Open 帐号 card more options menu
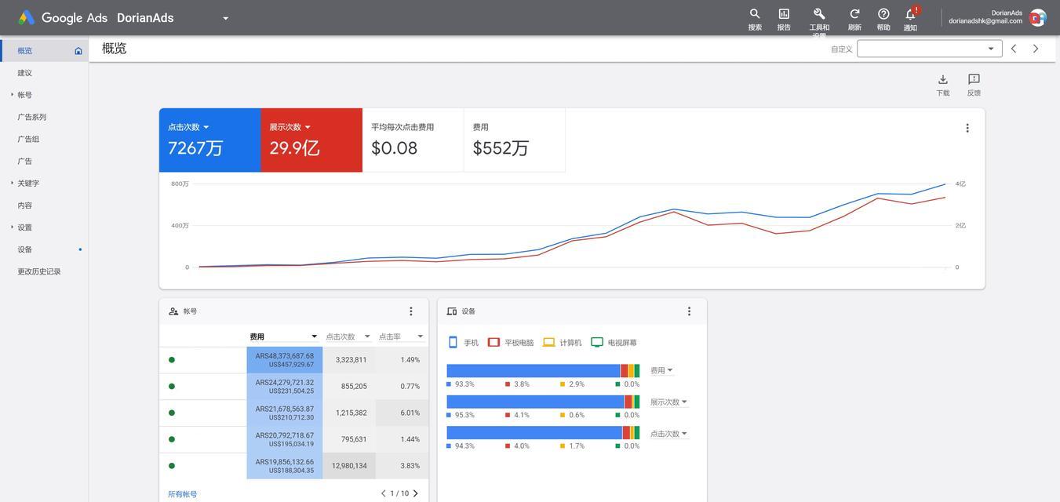1060x502 pixels. click(x=410, y=311)
